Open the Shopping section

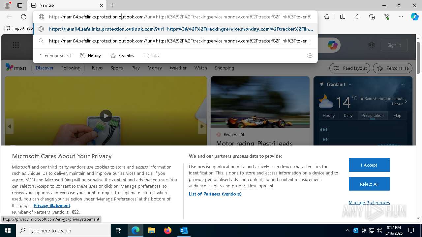click(224, 68)
